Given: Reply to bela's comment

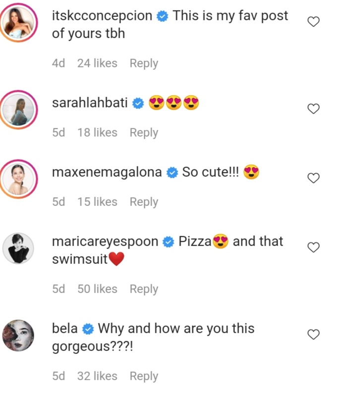Looking at the screenshot, I should tap(144, 376).
